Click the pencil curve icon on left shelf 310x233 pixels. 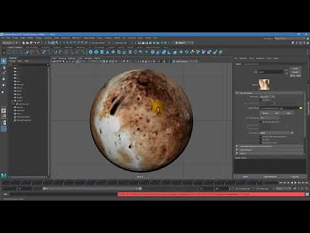pyautogui.click(x=27, y=52)
